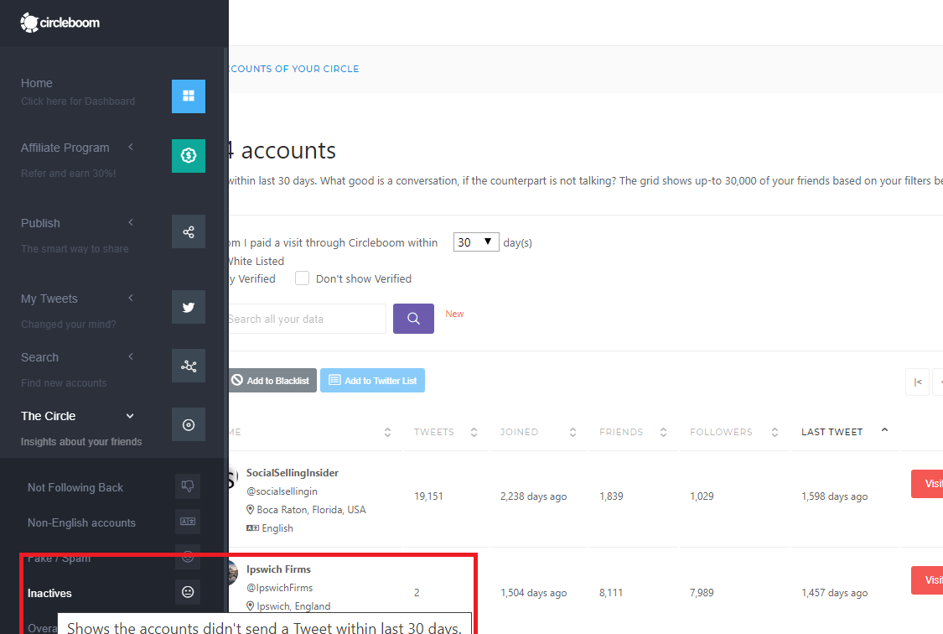Select the Non-English accounts language icon

[188, 522]
